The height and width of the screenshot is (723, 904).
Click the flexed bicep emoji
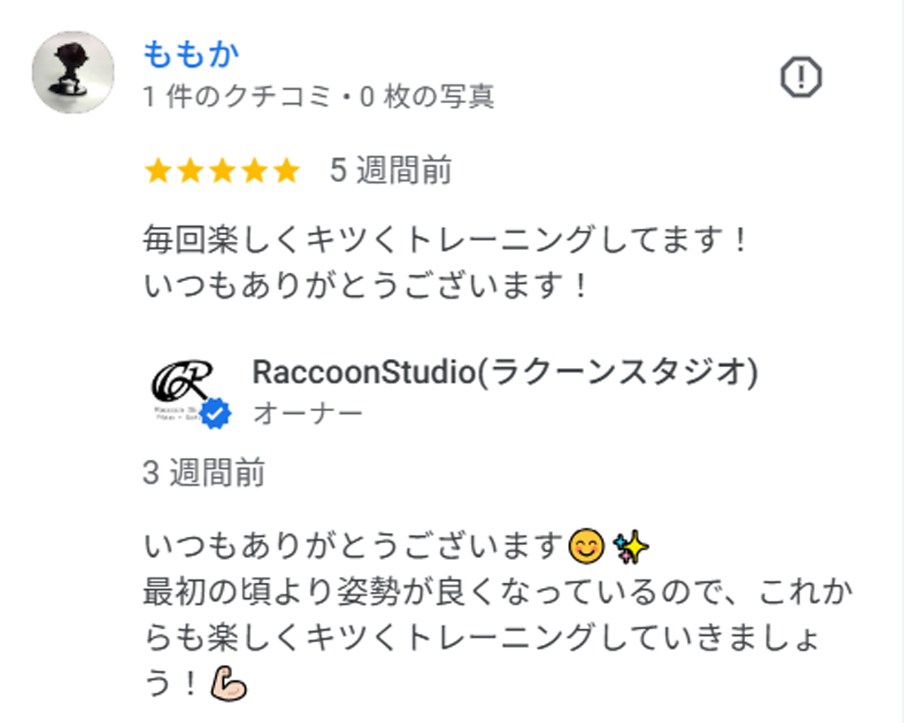tap(228, 684)
